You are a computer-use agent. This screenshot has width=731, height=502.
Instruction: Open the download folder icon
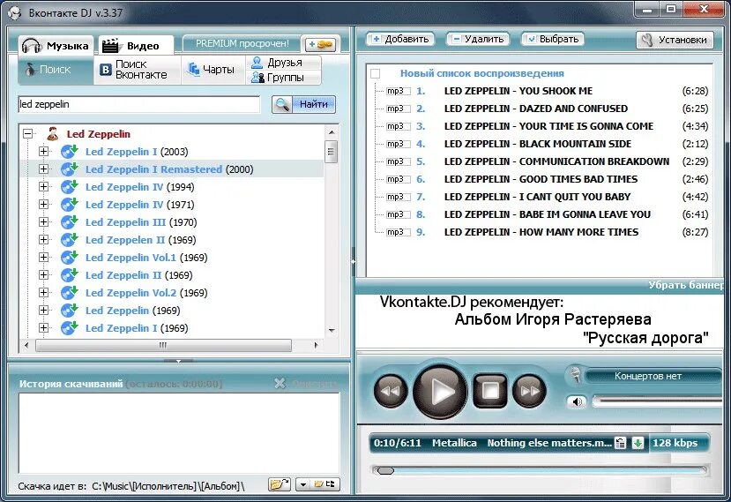pos(280,484)
